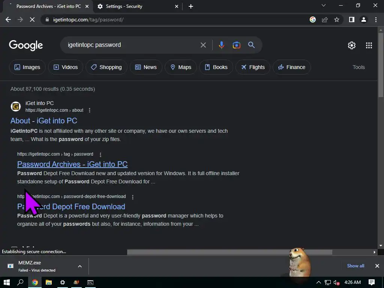Viewport: 384px width, 288px height.
Task: Share this page icon
Action: coord(325,19)
